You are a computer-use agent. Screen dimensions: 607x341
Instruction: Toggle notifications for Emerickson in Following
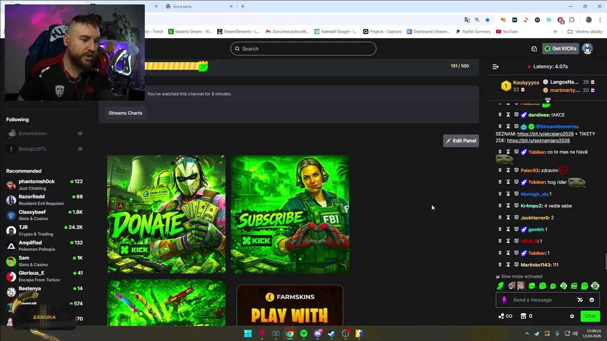point(80,134)
